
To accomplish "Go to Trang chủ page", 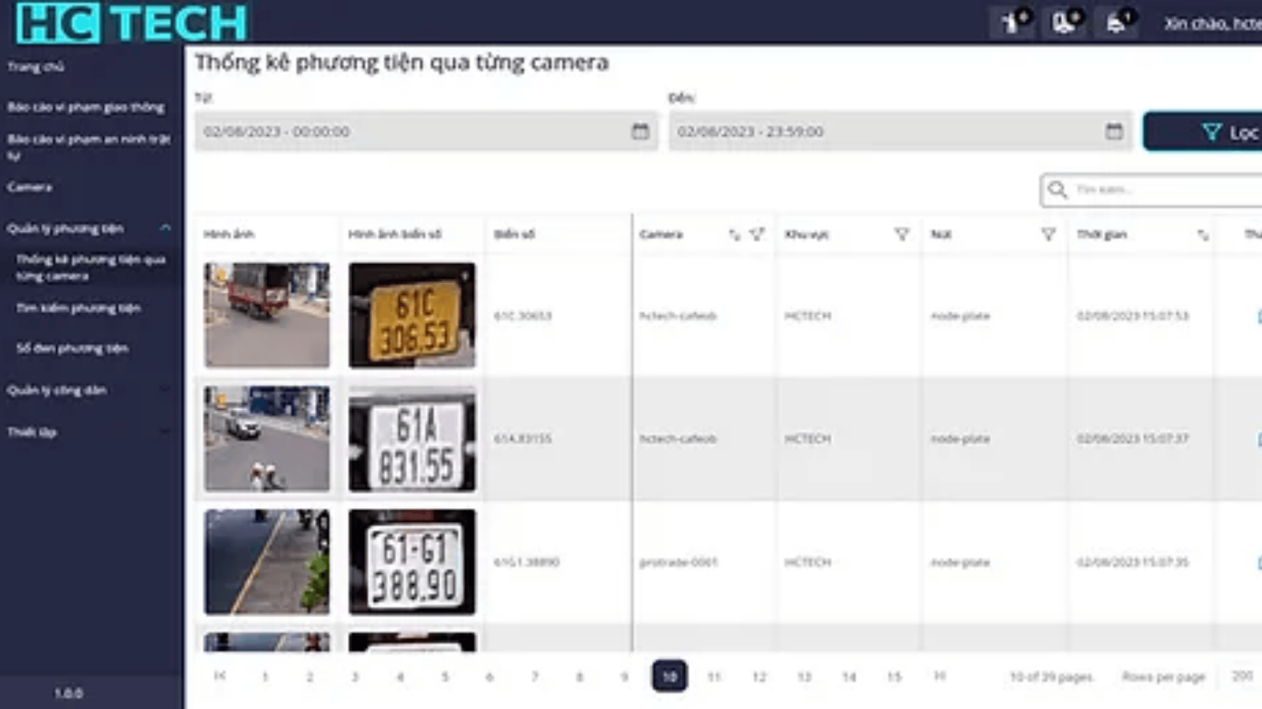I will (x=35, y=66).
